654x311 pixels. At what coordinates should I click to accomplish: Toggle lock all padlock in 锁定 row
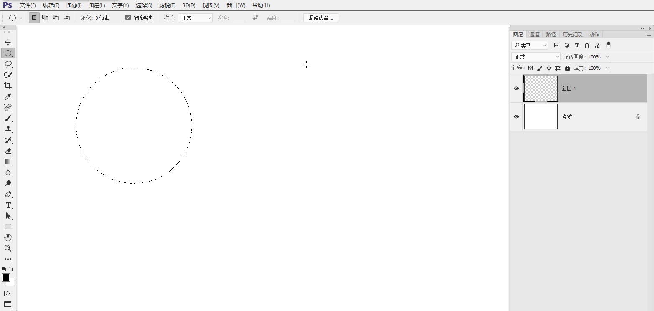click(568, 68)
